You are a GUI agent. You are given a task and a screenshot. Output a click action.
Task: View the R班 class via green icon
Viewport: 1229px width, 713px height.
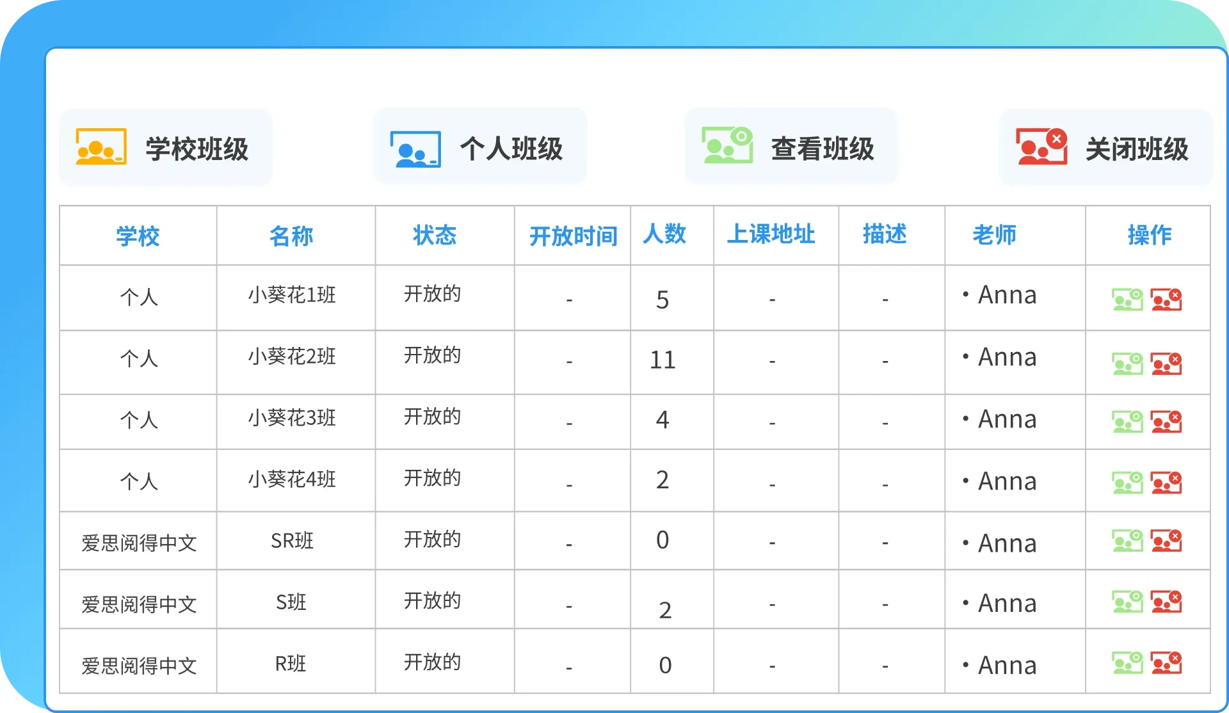coord(1127,662)
